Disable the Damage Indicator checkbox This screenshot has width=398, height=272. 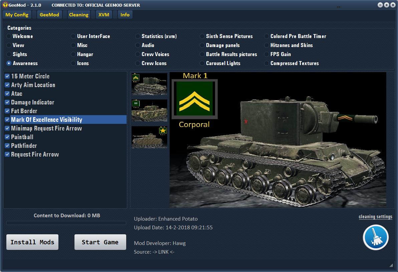click(7, 102)
